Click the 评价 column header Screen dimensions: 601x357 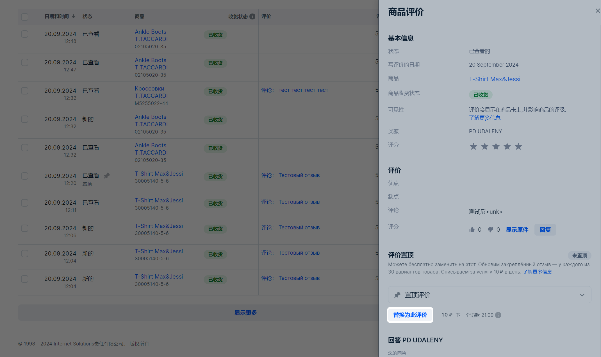266,16
